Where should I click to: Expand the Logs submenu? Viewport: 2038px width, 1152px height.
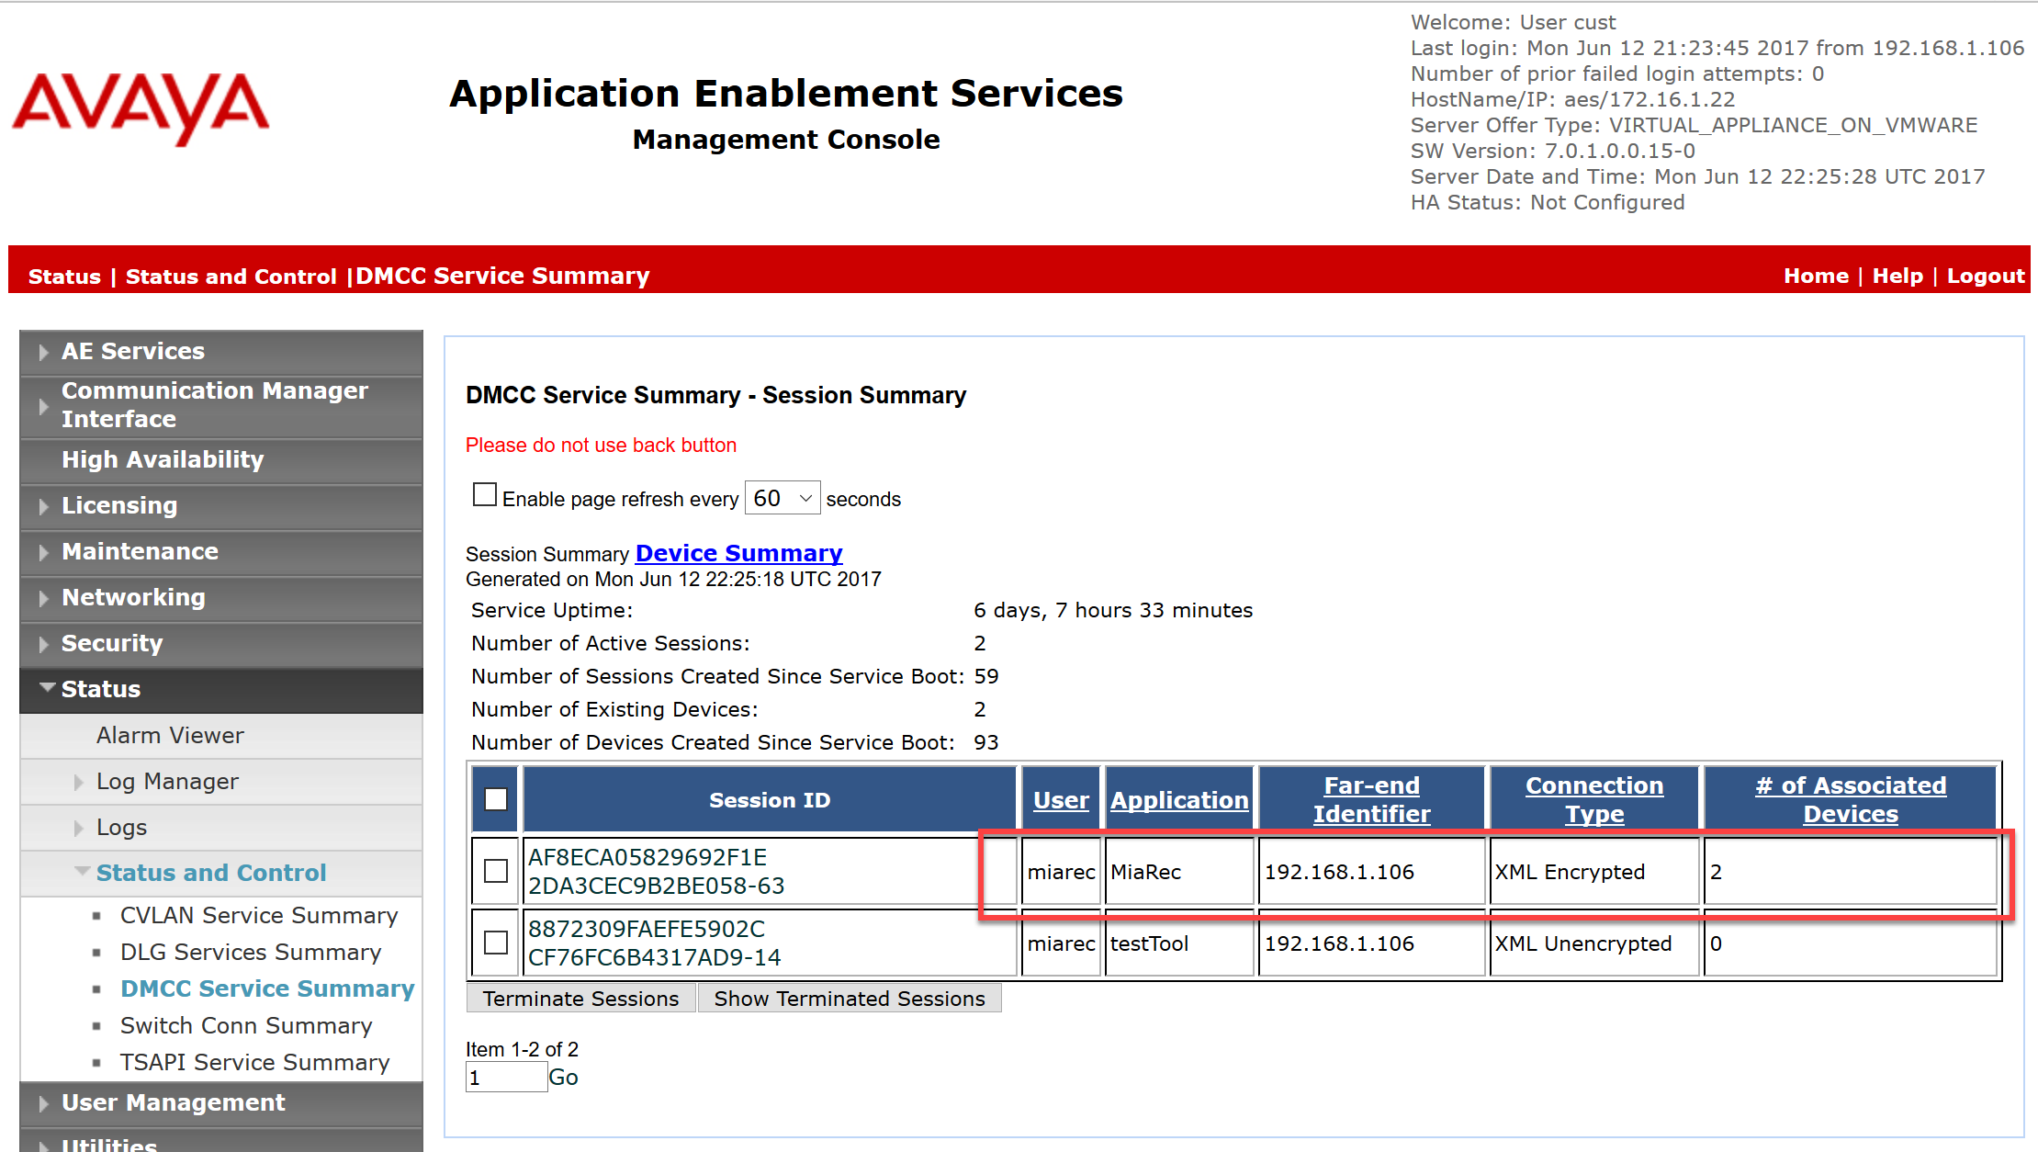click(x=221, y=828)
